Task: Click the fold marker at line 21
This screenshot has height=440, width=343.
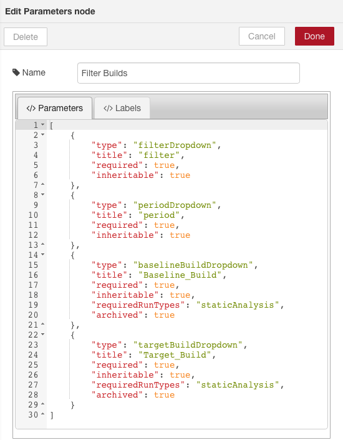Action: tap(42, 324)
